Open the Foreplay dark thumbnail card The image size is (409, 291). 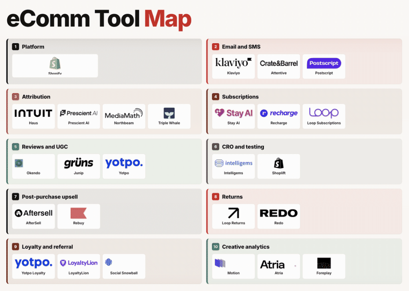click(324, 266)
